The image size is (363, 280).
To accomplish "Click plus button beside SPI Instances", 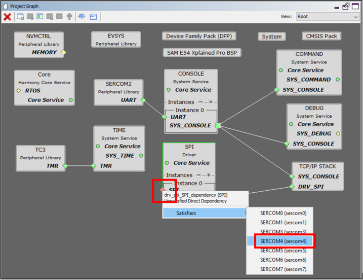I will click(x=209, y=175).
